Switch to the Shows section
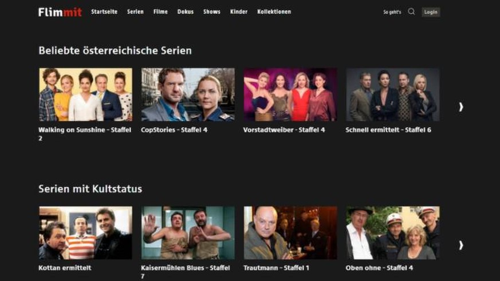The width and height of the screenshot is (500, 281). tap(212, 12)
